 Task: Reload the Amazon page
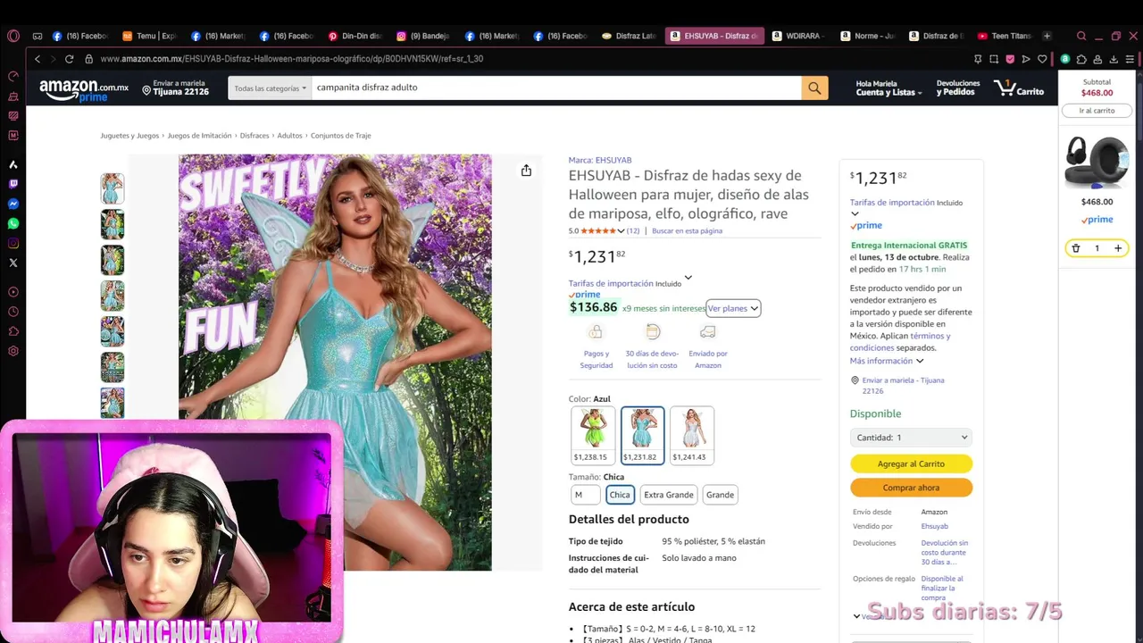coord(69,59)
